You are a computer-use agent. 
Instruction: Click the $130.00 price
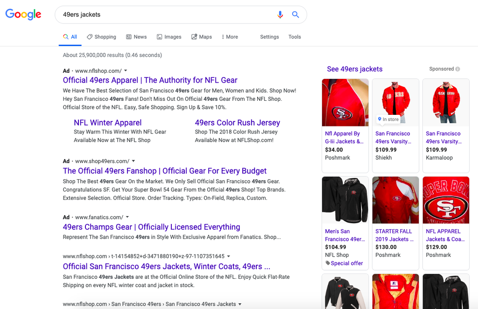coord(386,247)
